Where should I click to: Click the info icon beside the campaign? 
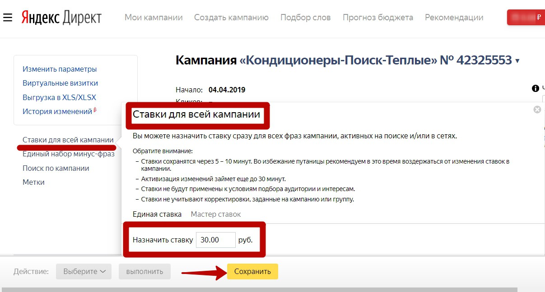point(536,88)
